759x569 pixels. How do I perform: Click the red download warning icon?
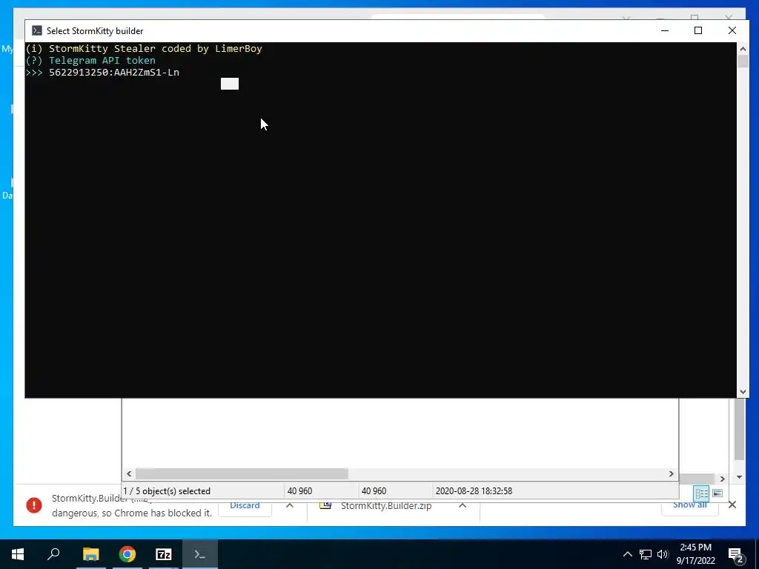[x=34, y=505]
